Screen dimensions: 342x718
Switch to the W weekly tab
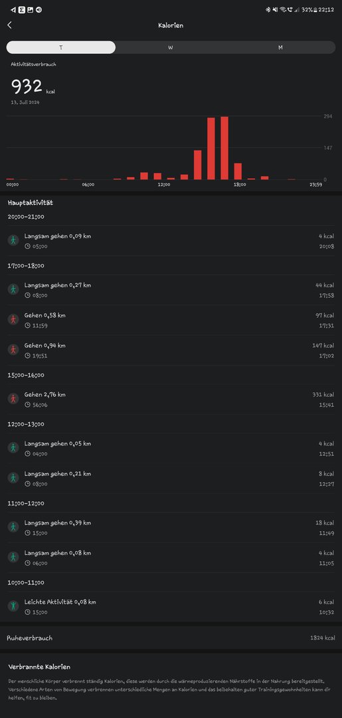(x=171, y=48)
